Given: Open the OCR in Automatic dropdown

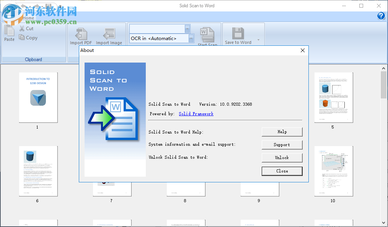Looking at the screenshot, I should point(191,38).
